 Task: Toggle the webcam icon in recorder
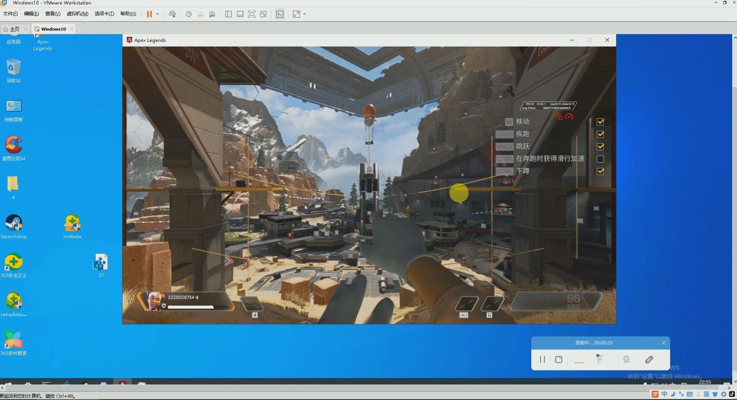click(x=627, y=359)
